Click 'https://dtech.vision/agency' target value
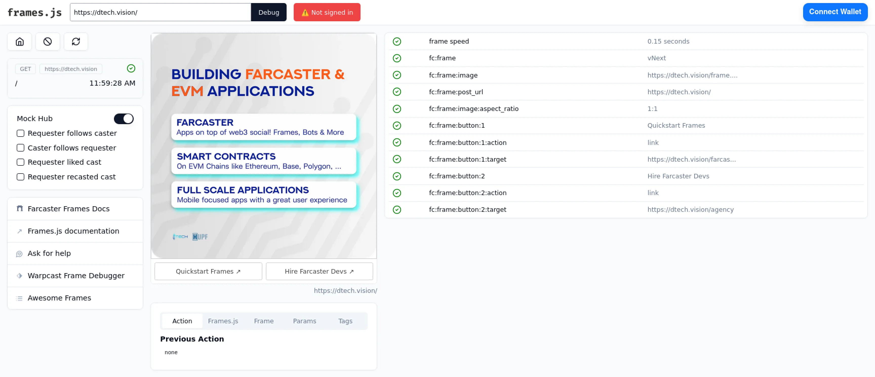 690,210
